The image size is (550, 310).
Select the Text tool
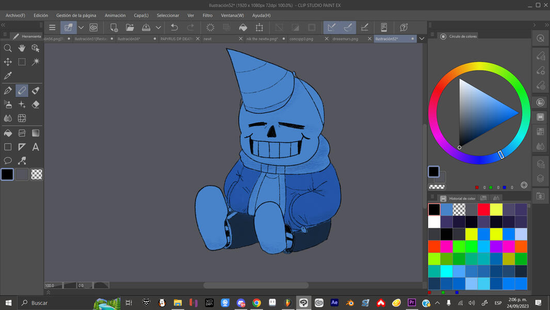click(36, 147)
